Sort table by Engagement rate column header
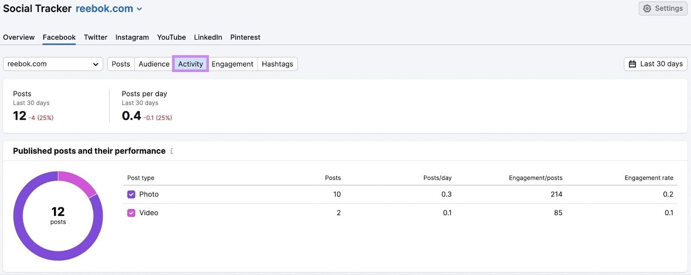 pos(648,178)
